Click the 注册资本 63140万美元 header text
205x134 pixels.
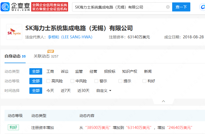129,37
